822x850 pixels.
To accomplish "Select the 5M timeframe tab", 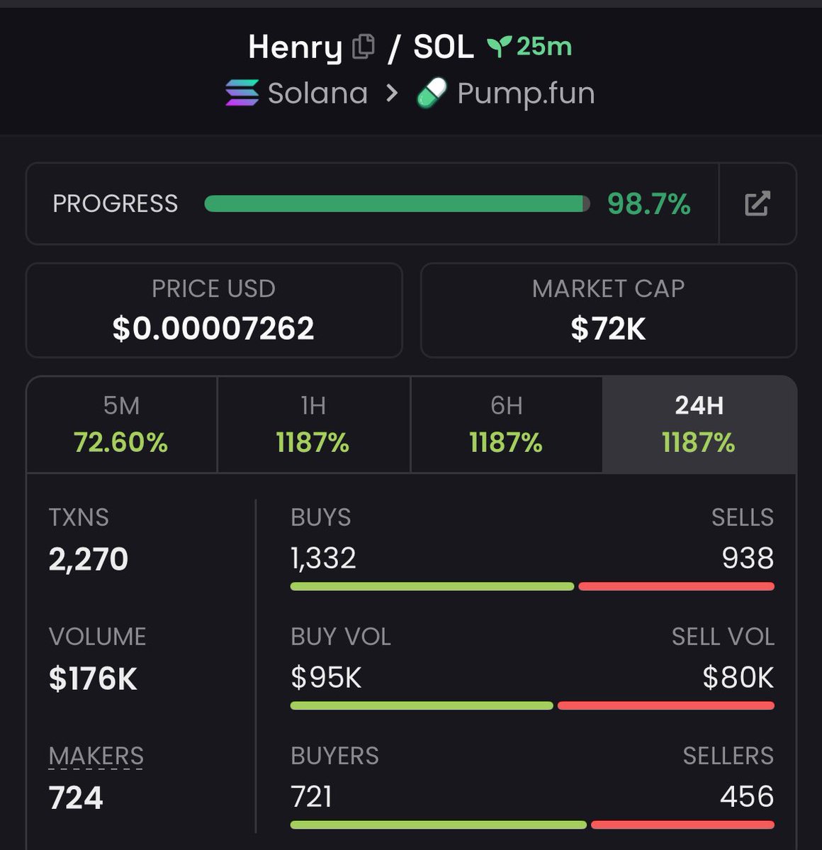I will point(121,424).
